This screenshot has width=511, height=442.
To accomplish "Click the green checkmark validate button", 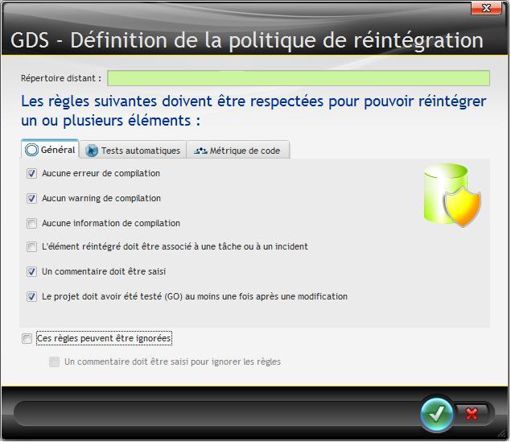I will pos(437,414).
